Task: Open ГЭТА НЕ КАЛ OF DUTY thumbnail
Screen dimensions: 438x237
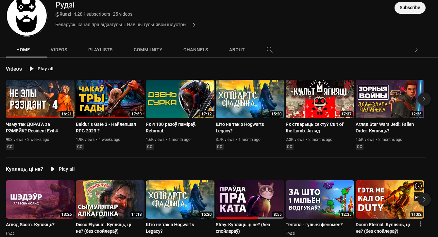Action: coord(390,199)
